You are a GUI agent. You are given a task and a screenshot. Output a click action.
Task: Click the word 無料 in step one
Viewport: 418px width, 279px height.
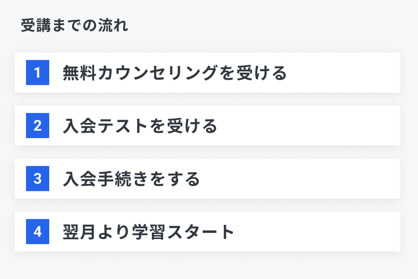(x=80, y=73)
